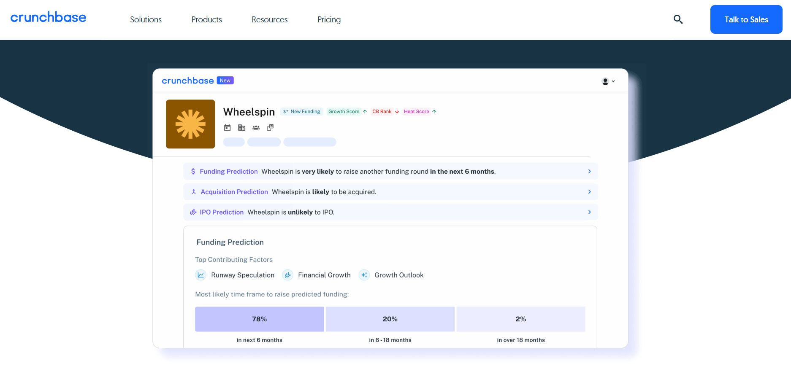
Task: Click the 'in over 18 months' label
Action: tap(521, 340)
